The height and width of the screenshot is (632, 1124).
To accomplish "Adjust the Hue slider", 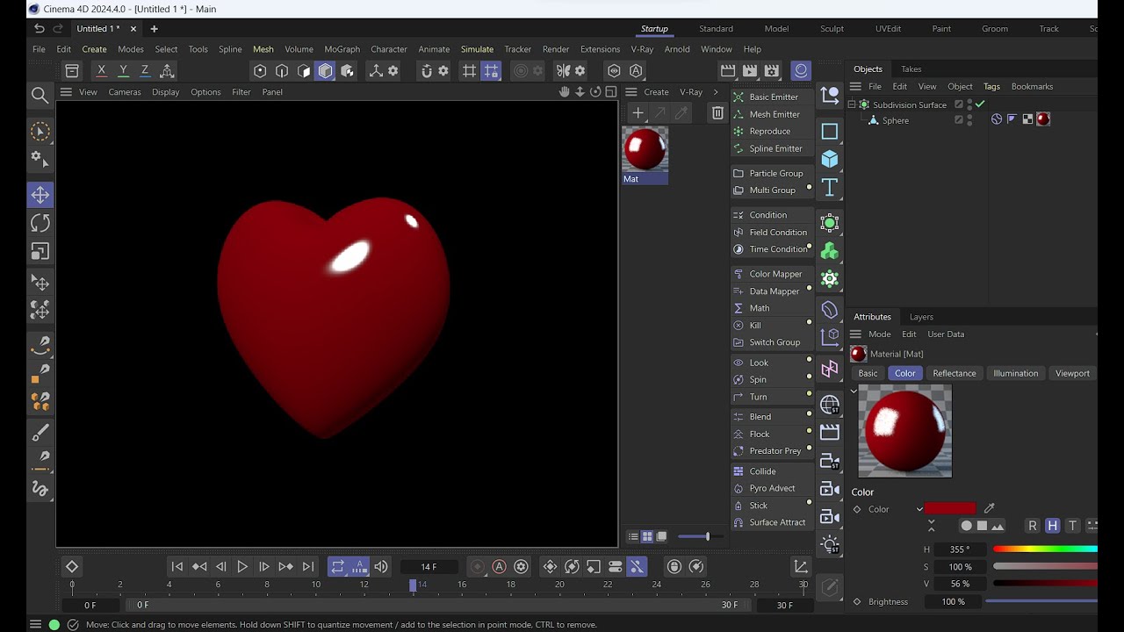I will 1045,549.
